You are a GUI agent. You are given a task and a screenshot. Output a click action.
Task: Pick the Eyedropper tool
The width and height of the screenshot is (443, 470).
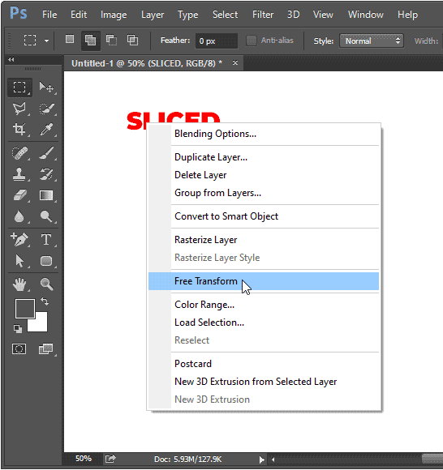(x=46, y=130)
